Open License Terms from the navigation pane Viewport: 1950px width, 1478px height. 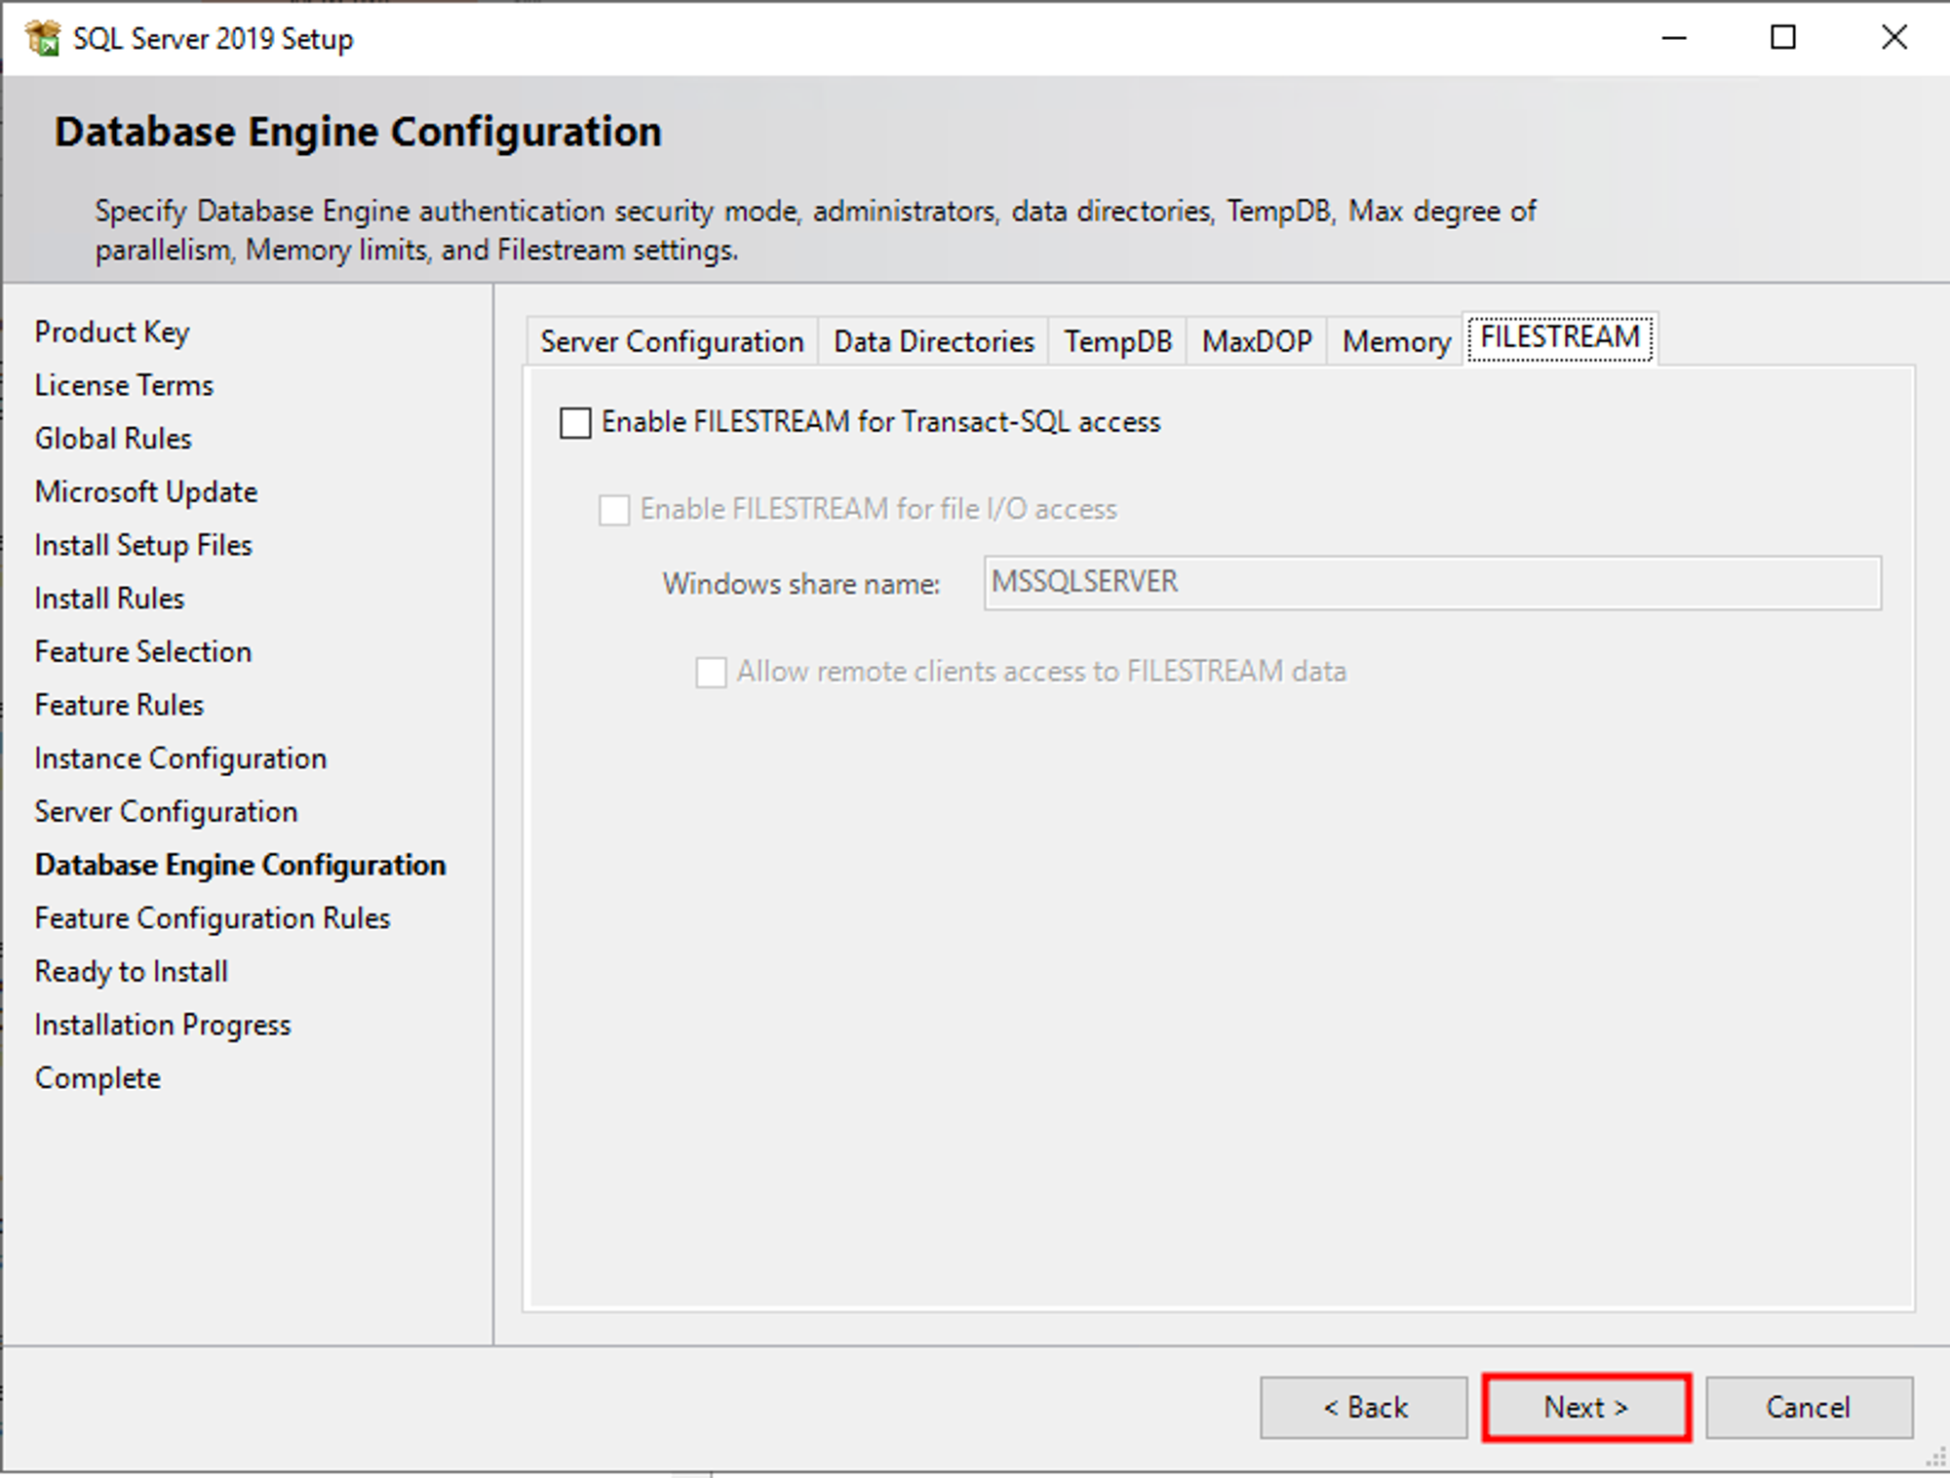pyautogui.click(x=123, y=385)
